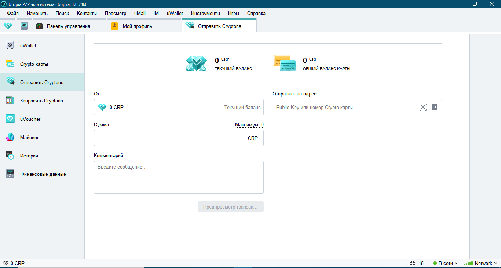Click the Максимум: 0 link
The height and width of the screenshot is (268, 501).
(249, 125)
